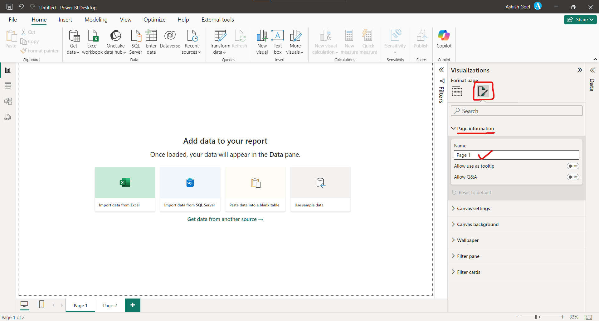Open the DAX query view

[x=7, y=117]
